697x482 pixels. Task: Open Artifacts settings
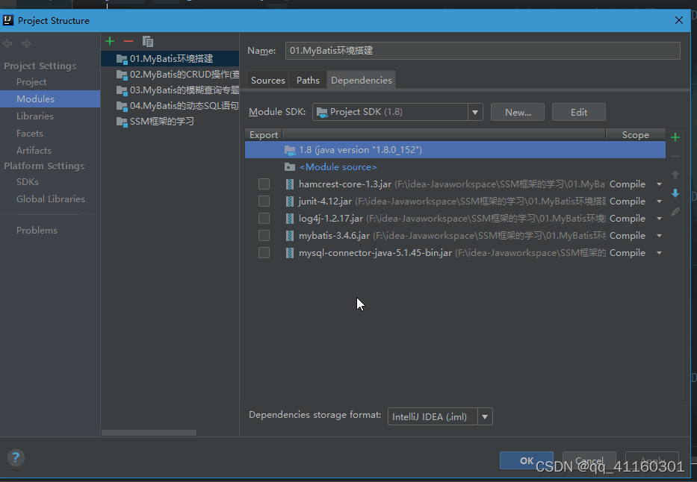click(x=34, y=151)
